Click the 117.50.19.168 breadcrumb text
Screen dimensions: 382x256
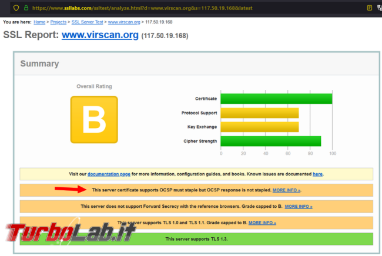coord(159,22)
